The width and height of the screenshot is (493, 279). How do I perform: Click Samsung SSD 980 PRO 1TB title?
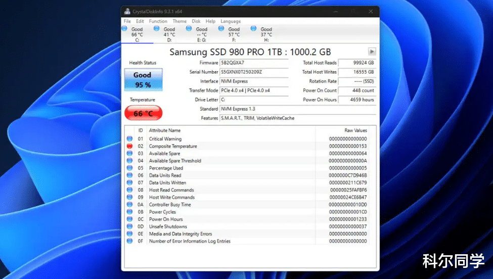pyautogui.click(x=250, y=52)
